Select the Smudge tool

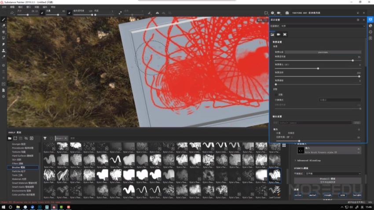[x=4, y=44]
